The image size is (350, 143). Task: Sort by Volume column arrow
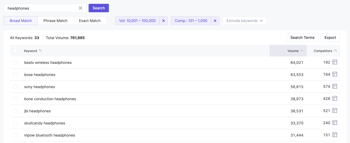coord(302,51)
